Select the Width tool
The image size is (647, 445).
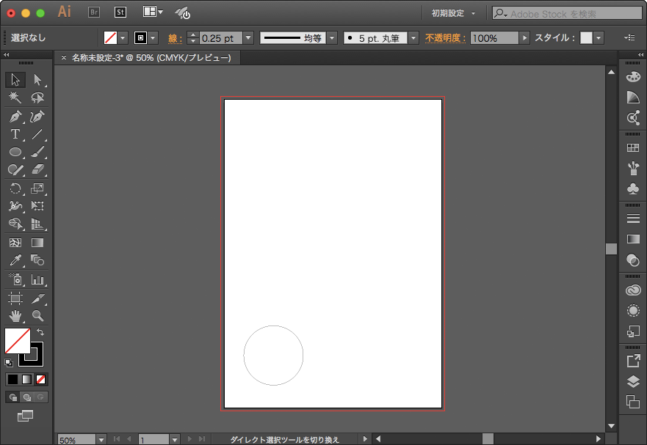15,206
